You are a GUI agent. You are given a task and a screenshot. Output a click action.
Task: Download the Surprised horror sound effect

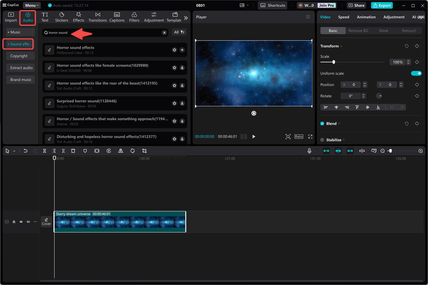(x=182, y=103)
